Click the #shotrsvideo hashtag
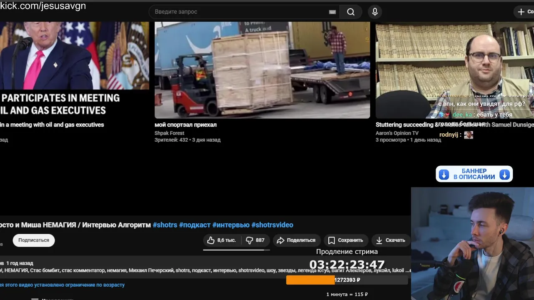The width and height of the screenshot is (534, 300). tap(272, 225)
